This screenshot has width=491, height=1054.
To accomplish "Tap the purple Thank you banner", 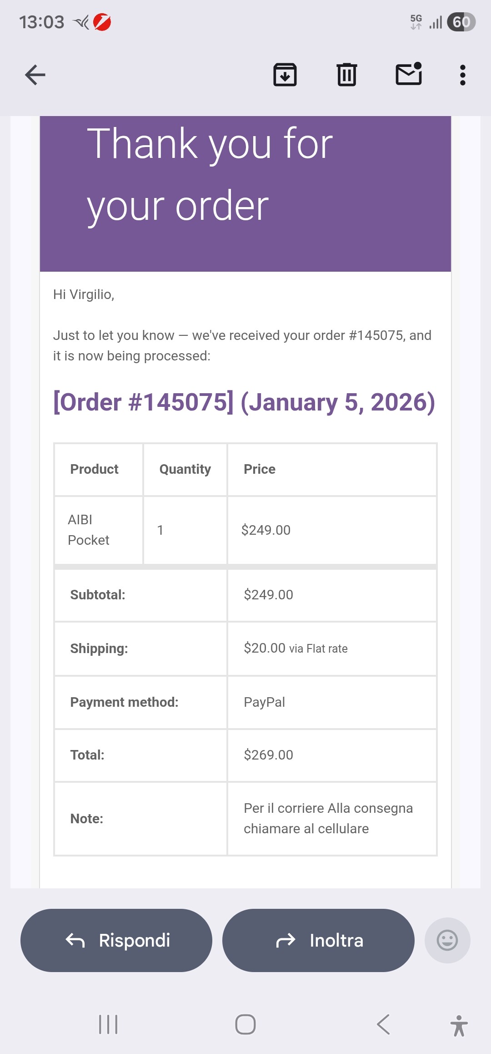I will click(x=245, y=193).
